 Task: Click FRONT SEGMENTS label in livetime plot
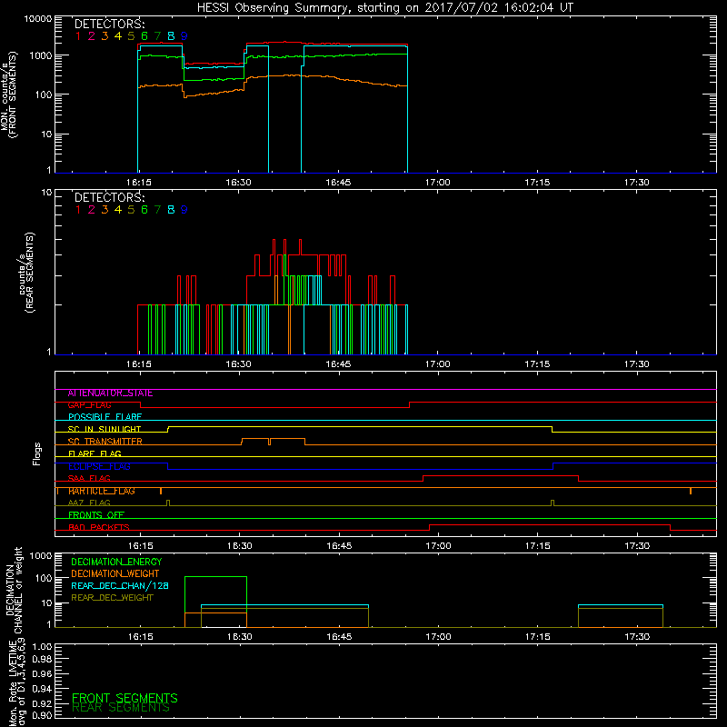coord(124,698)
